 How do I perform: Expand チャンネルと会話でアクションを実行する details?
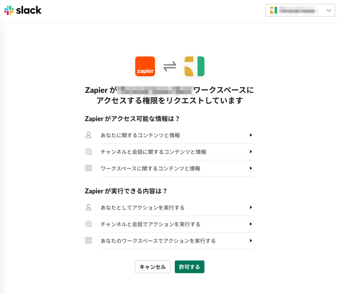(251, 224)
